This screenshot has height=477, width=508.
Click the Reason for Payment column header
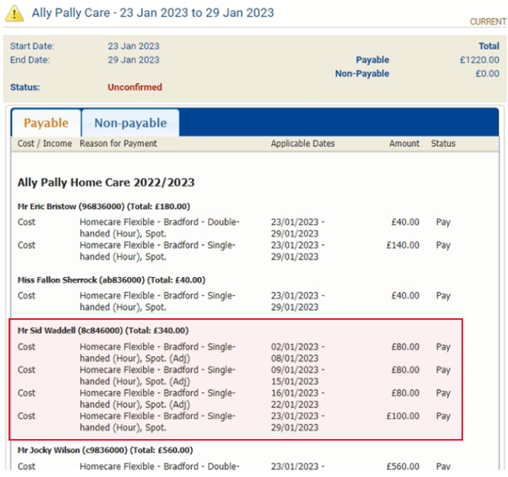[118, 144]
